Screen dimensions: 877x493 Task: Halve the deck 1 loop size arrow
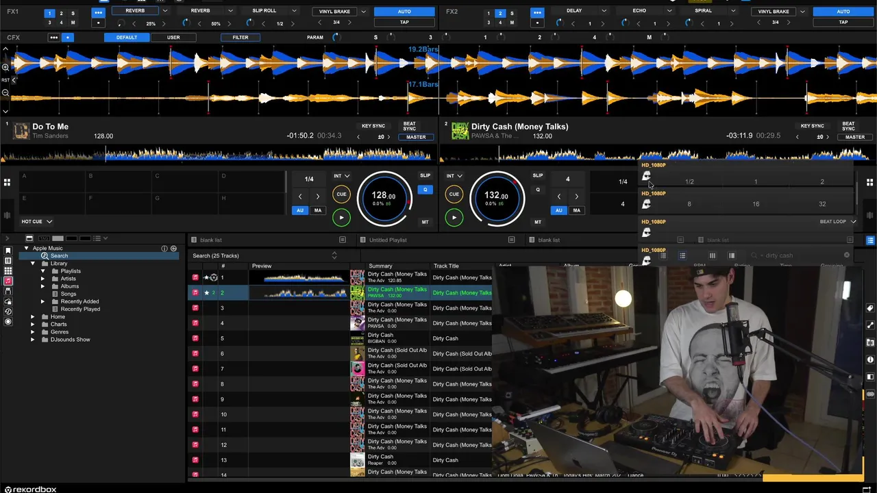[x=299, y=197]
